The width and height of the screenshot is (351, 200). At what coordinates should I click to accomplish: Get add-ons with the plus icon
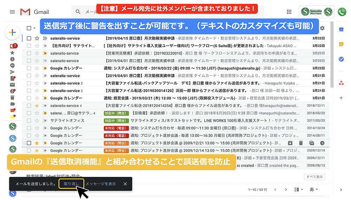341,98
